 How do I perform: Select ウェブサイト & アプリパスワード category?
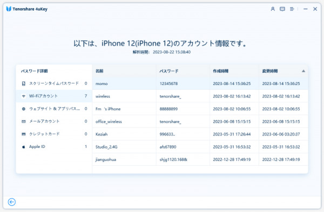tap(54, 109)
